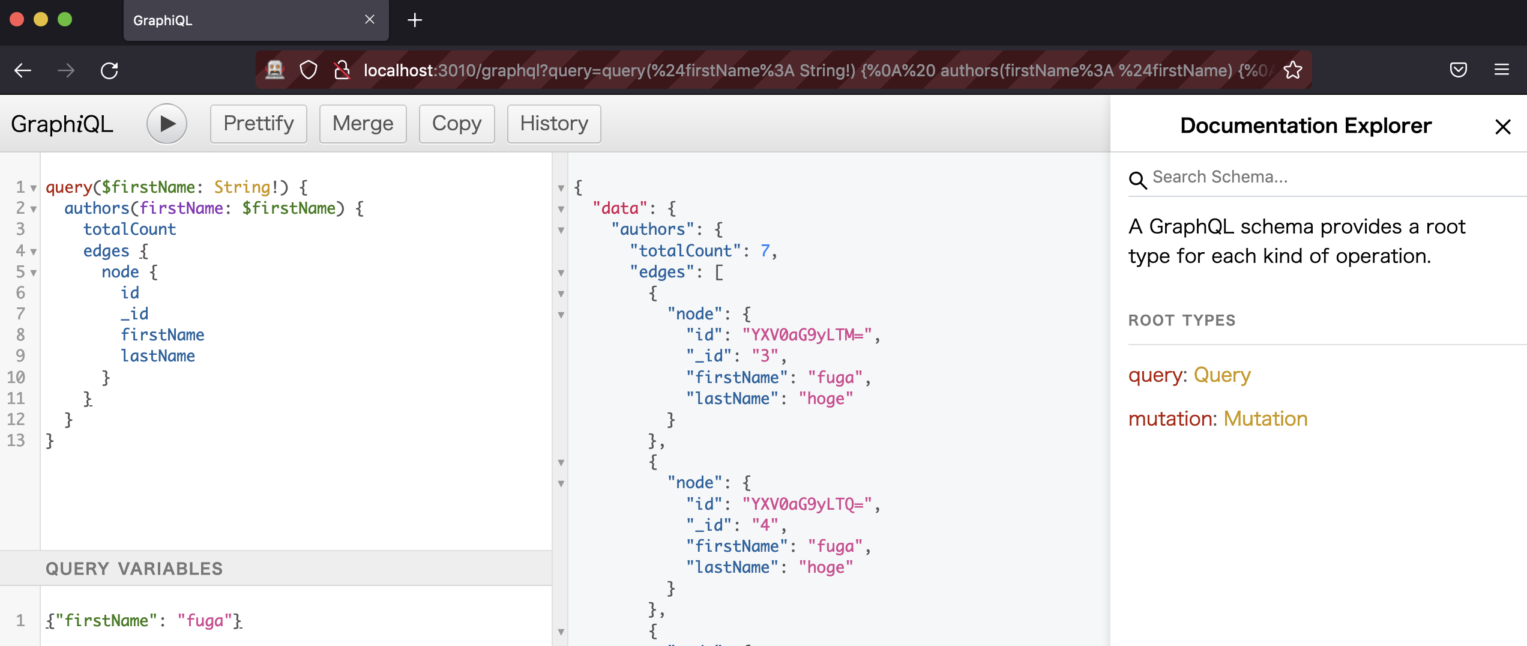Click the macOS green fullscreen window button
This screenshot has width=1527, height=646.
65,20
